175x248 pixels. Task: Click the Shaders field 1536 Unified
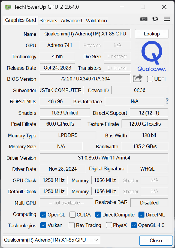click(65, 113)
